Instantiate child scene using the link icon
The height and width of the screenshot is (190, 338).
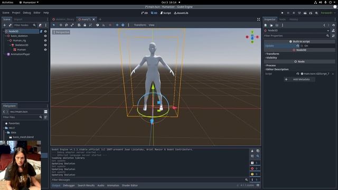tap(10, 25)
